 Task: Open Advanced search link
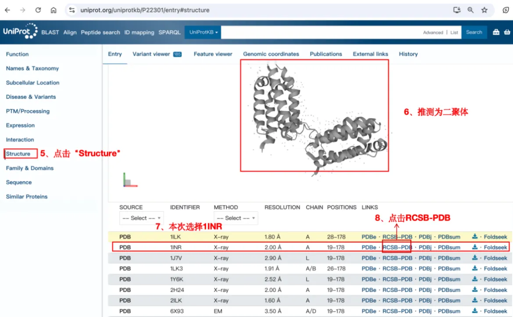pos(433,32)
